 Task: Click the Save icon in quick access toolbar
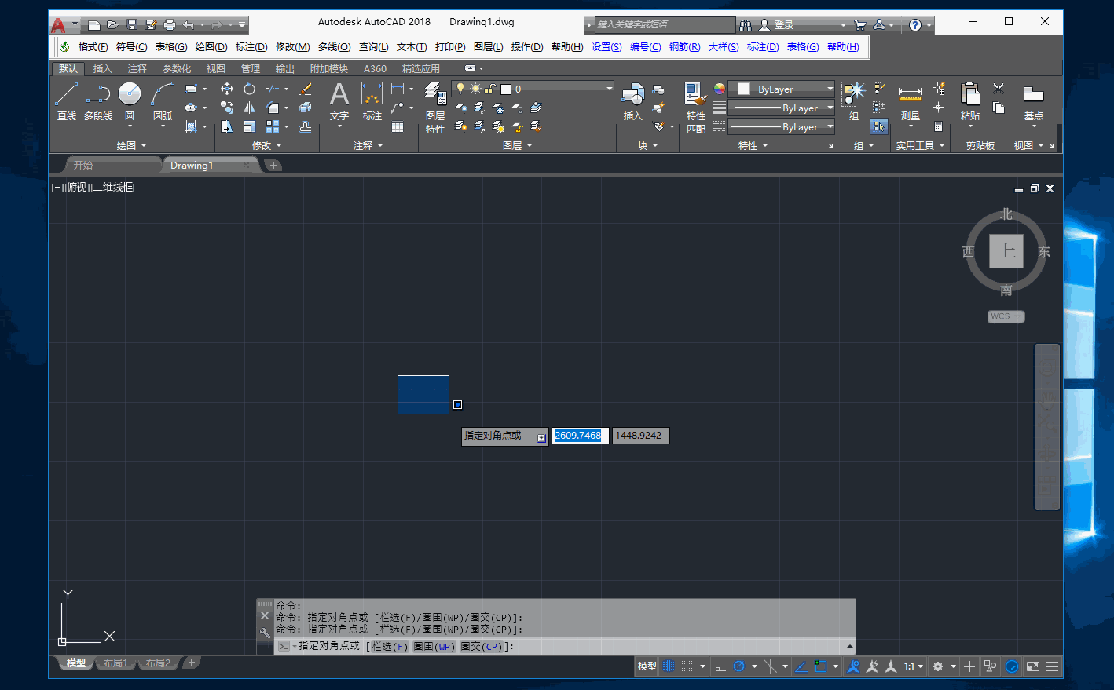[x=132, y=25]
